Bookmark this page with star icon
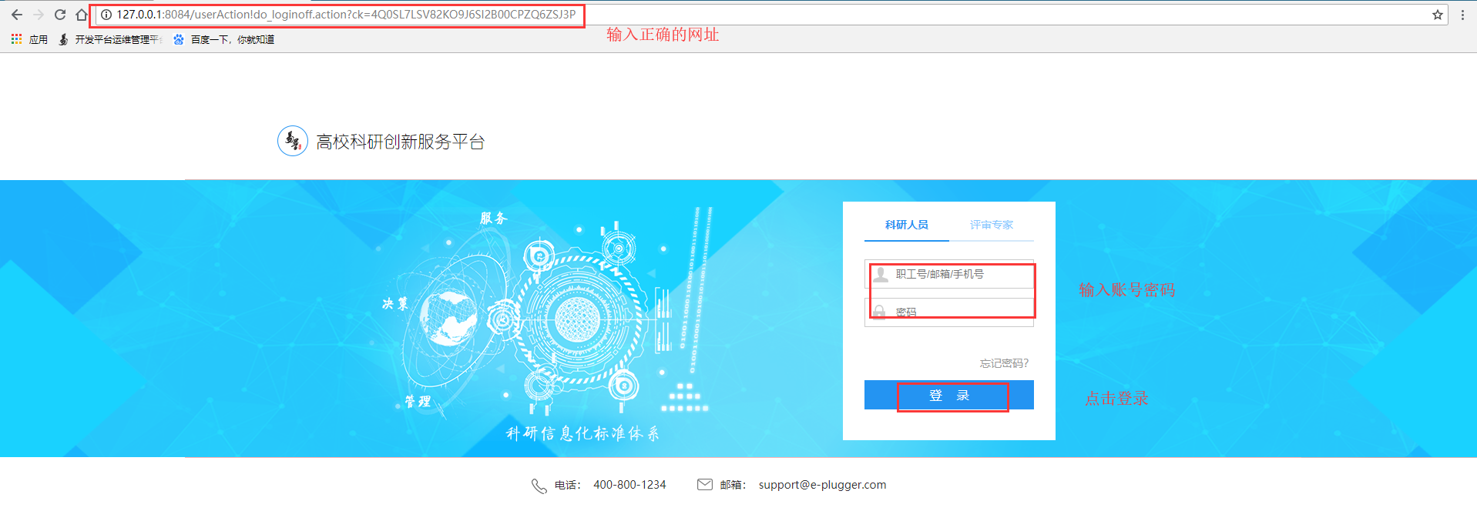The height and width of the screenshot is (511, 1477). coord(1438,15)
